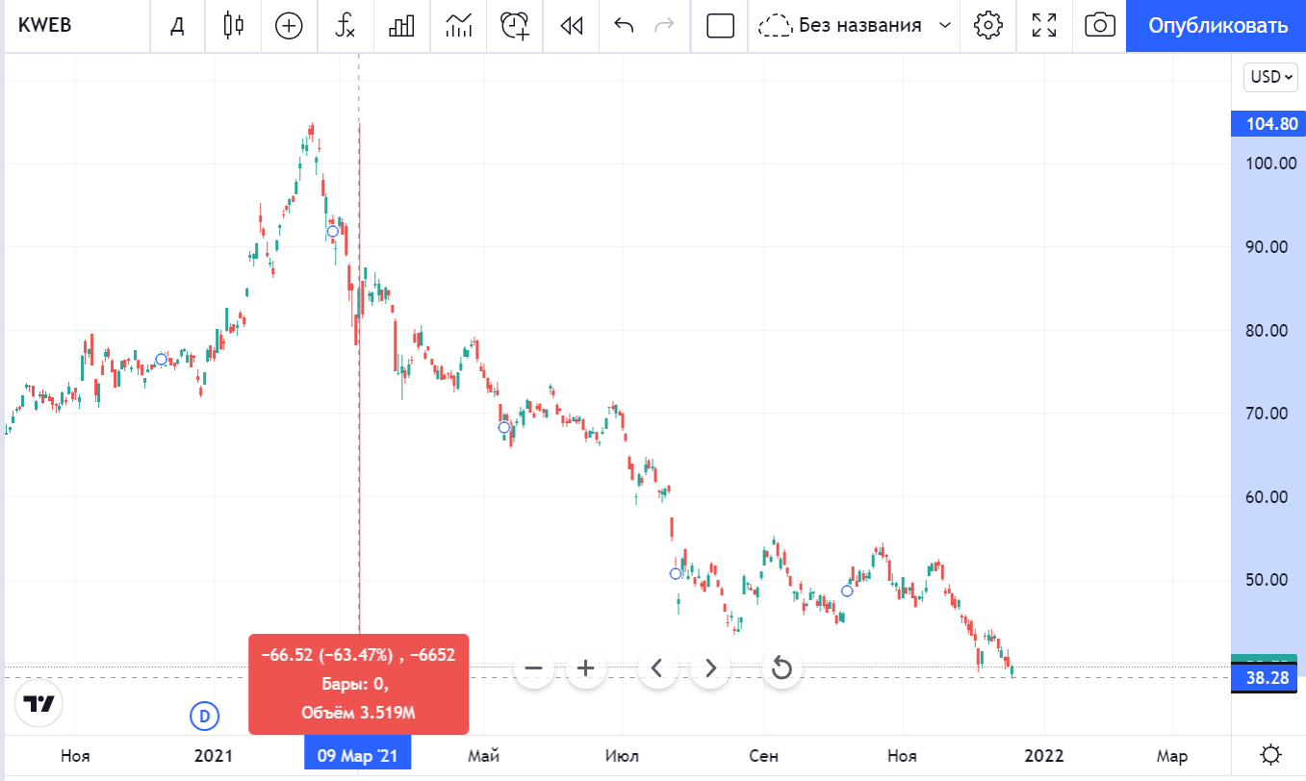The image size is (1306, 781).
Task: Open the financials bar-chart icon
Action: coord(401,26)
